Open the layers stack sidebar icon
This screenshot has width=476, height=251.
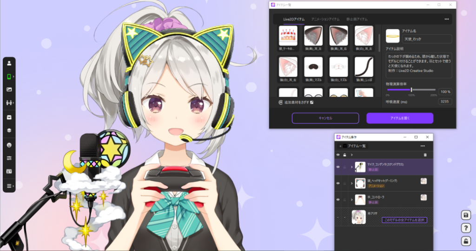[9, 130]
